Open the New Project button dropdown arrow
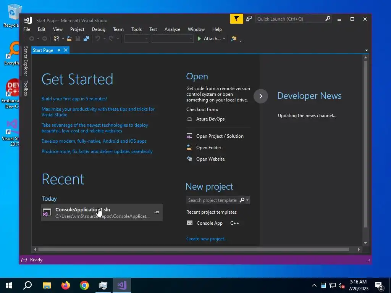The width and height of the screenshot is (391, 293). (63, 39)
